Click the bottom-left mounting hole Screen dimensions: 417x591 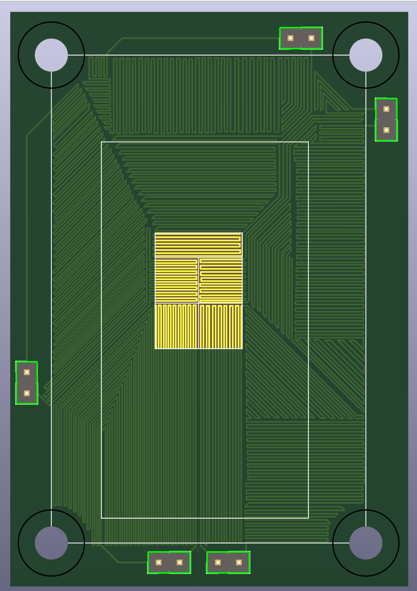[x=51, y=543]
